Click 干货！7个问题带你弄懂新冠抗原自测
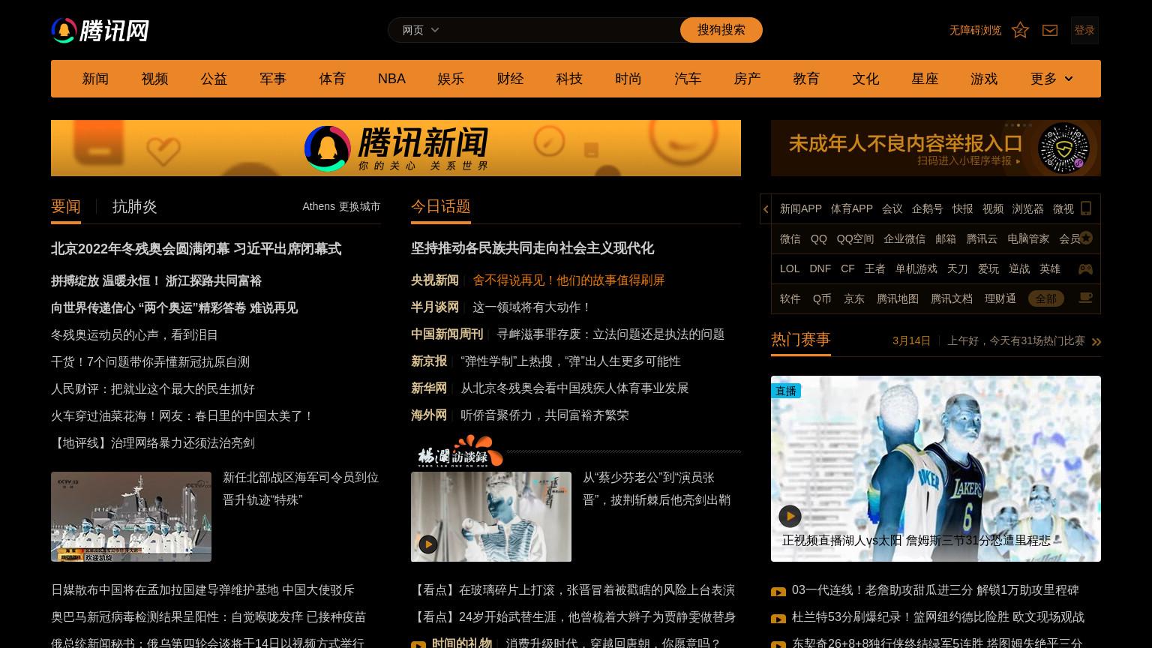The image size is (1152, 648). pos(150,361)
